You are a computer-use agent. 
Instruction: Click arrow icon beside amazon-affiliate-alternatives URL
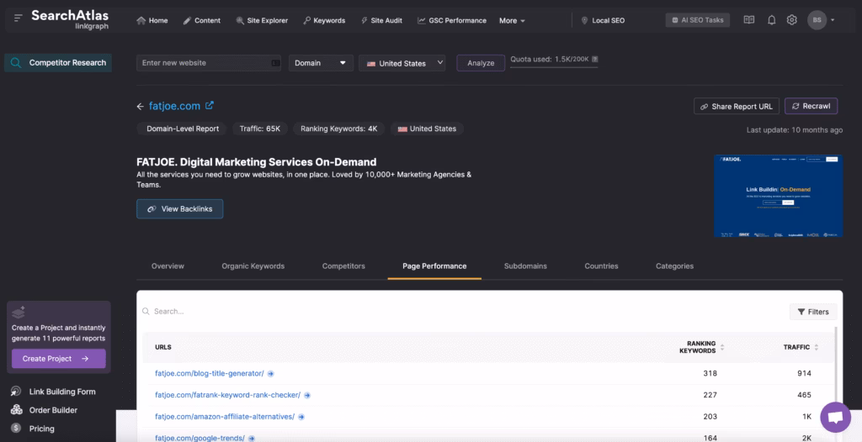pos(301,416)
